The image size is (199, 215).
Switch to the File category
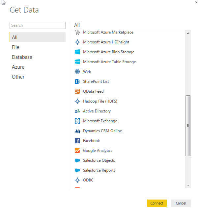click(x=15, y=47)
